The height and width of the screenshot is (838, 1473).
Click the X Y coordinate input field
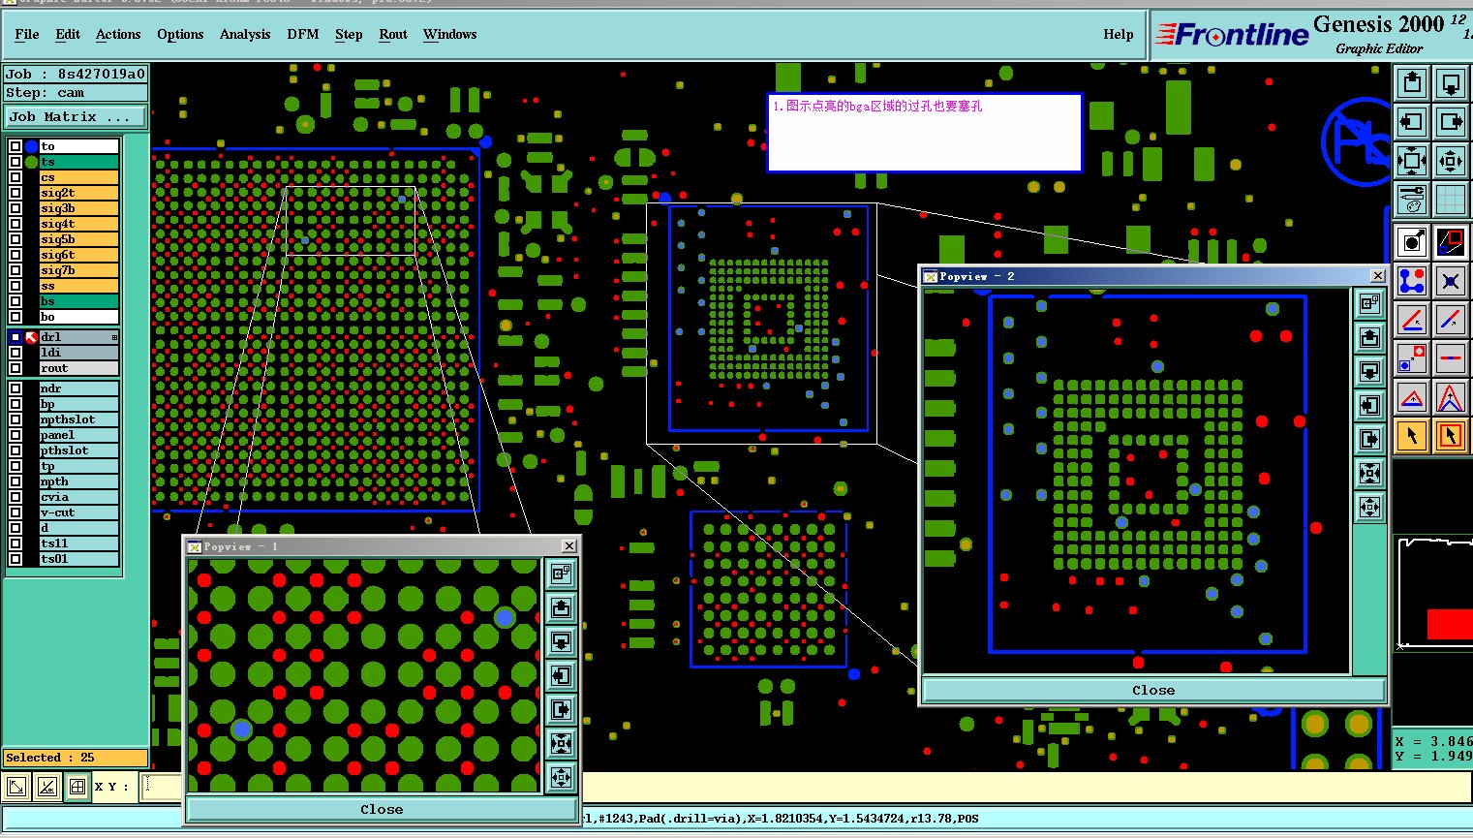click(162, 787)
